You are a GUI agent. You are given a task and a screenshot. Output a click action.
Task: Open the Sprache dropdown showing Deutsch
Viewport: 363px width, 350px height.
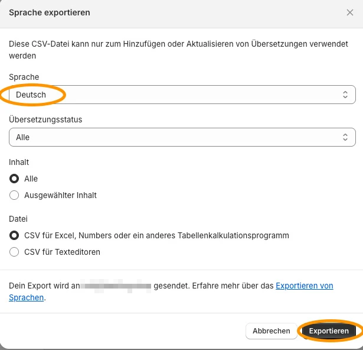(182, 95)
